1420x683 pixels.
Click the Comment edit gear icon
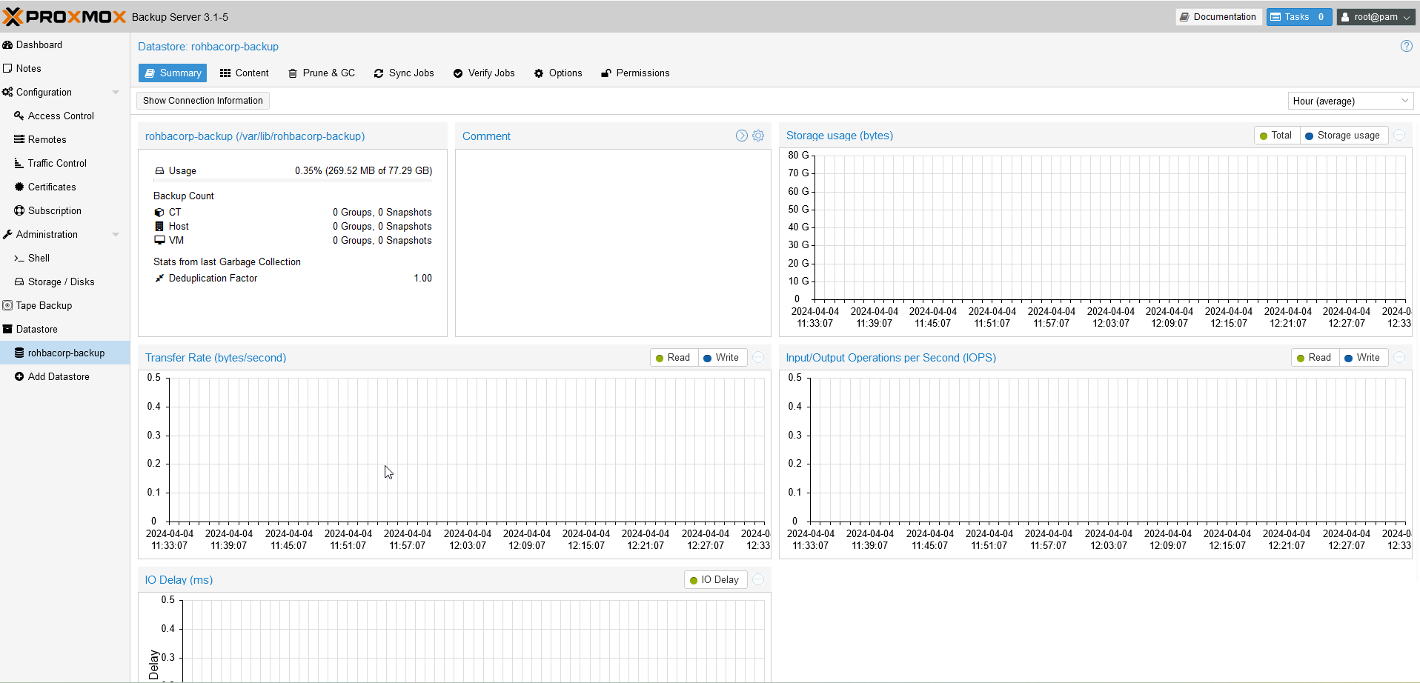point(758,136)
